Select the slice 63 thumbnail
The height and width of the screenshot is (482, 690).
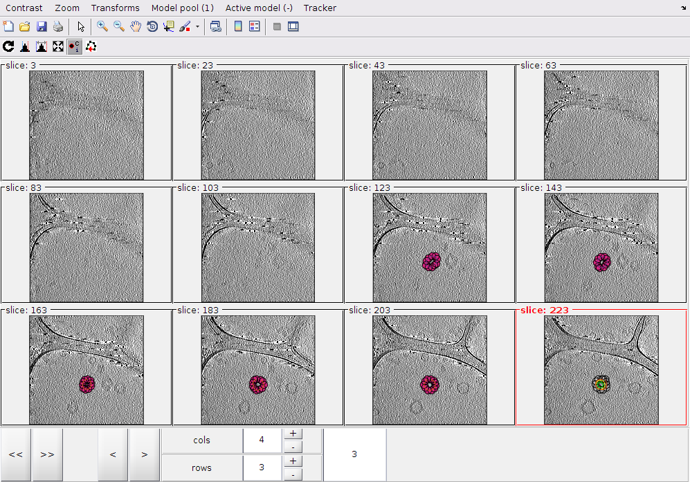[601, 125]
